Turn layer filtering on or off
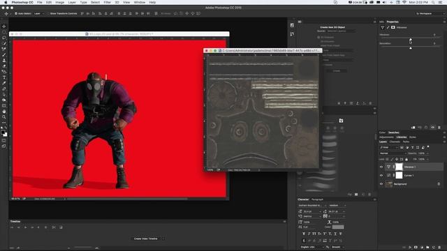447x251 pixels. pyautogui.click(x=428, y=147)
